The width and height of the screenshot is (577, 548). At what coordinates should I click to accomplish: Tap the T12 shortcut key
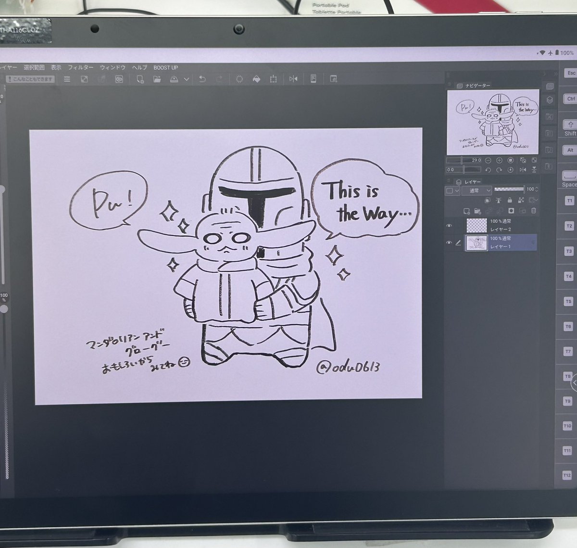click(567, 476)
